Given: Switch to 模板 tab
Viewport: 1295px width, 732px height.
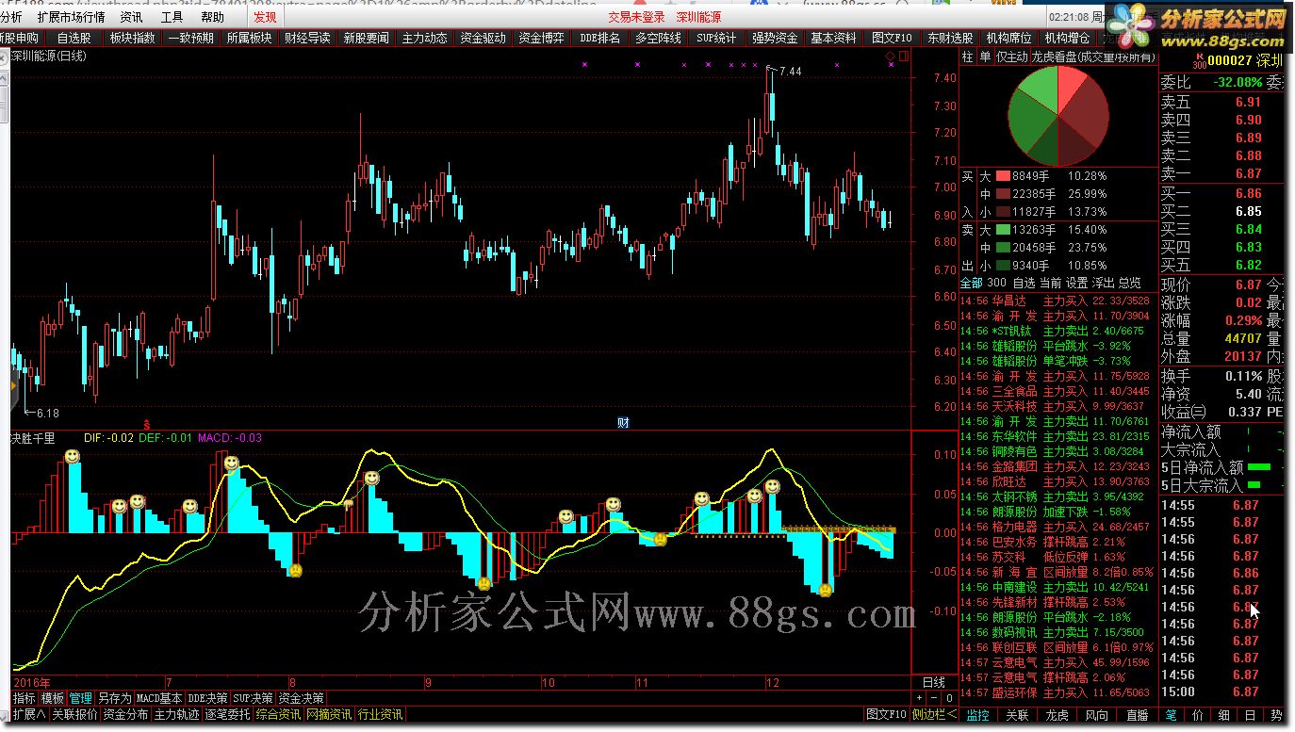Looking at the screenshot, I should click(x=53, y=698).
